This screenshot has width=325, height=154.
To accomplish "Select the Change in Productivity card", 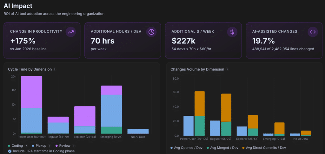I will [42, 40].
